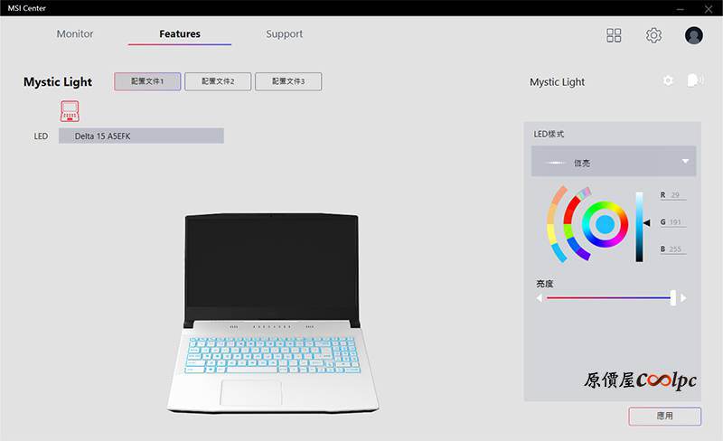Open the feature grid view icon
723x441 pixels.
click(x=614, y=35)
